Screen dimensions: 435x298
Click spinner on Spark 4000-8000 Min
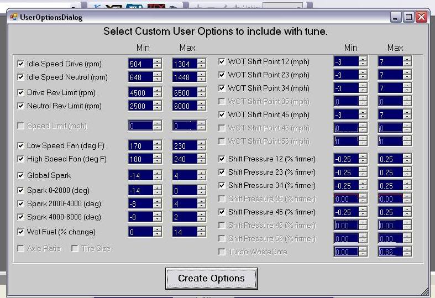pyautogui.click(x=158, y=217)
